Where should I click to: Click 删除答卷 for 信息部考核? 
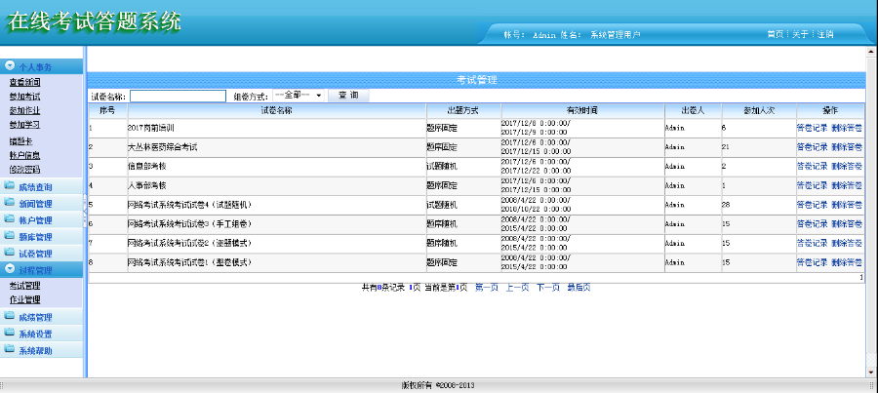pyautogui.click(x=847, y=166)
